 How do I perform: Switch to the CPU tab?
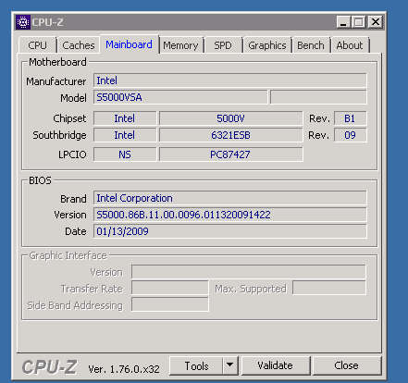point(37,45)
